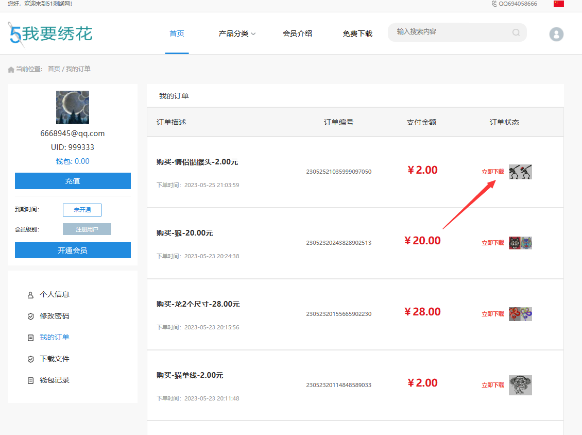Open the 狼 order thumbnail

point(520,243)
